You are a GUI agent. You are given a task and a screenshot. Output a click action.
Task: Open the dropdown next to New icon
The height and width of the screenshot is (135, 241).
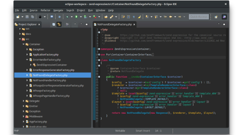pyautogui.click(x=22, y=17)
